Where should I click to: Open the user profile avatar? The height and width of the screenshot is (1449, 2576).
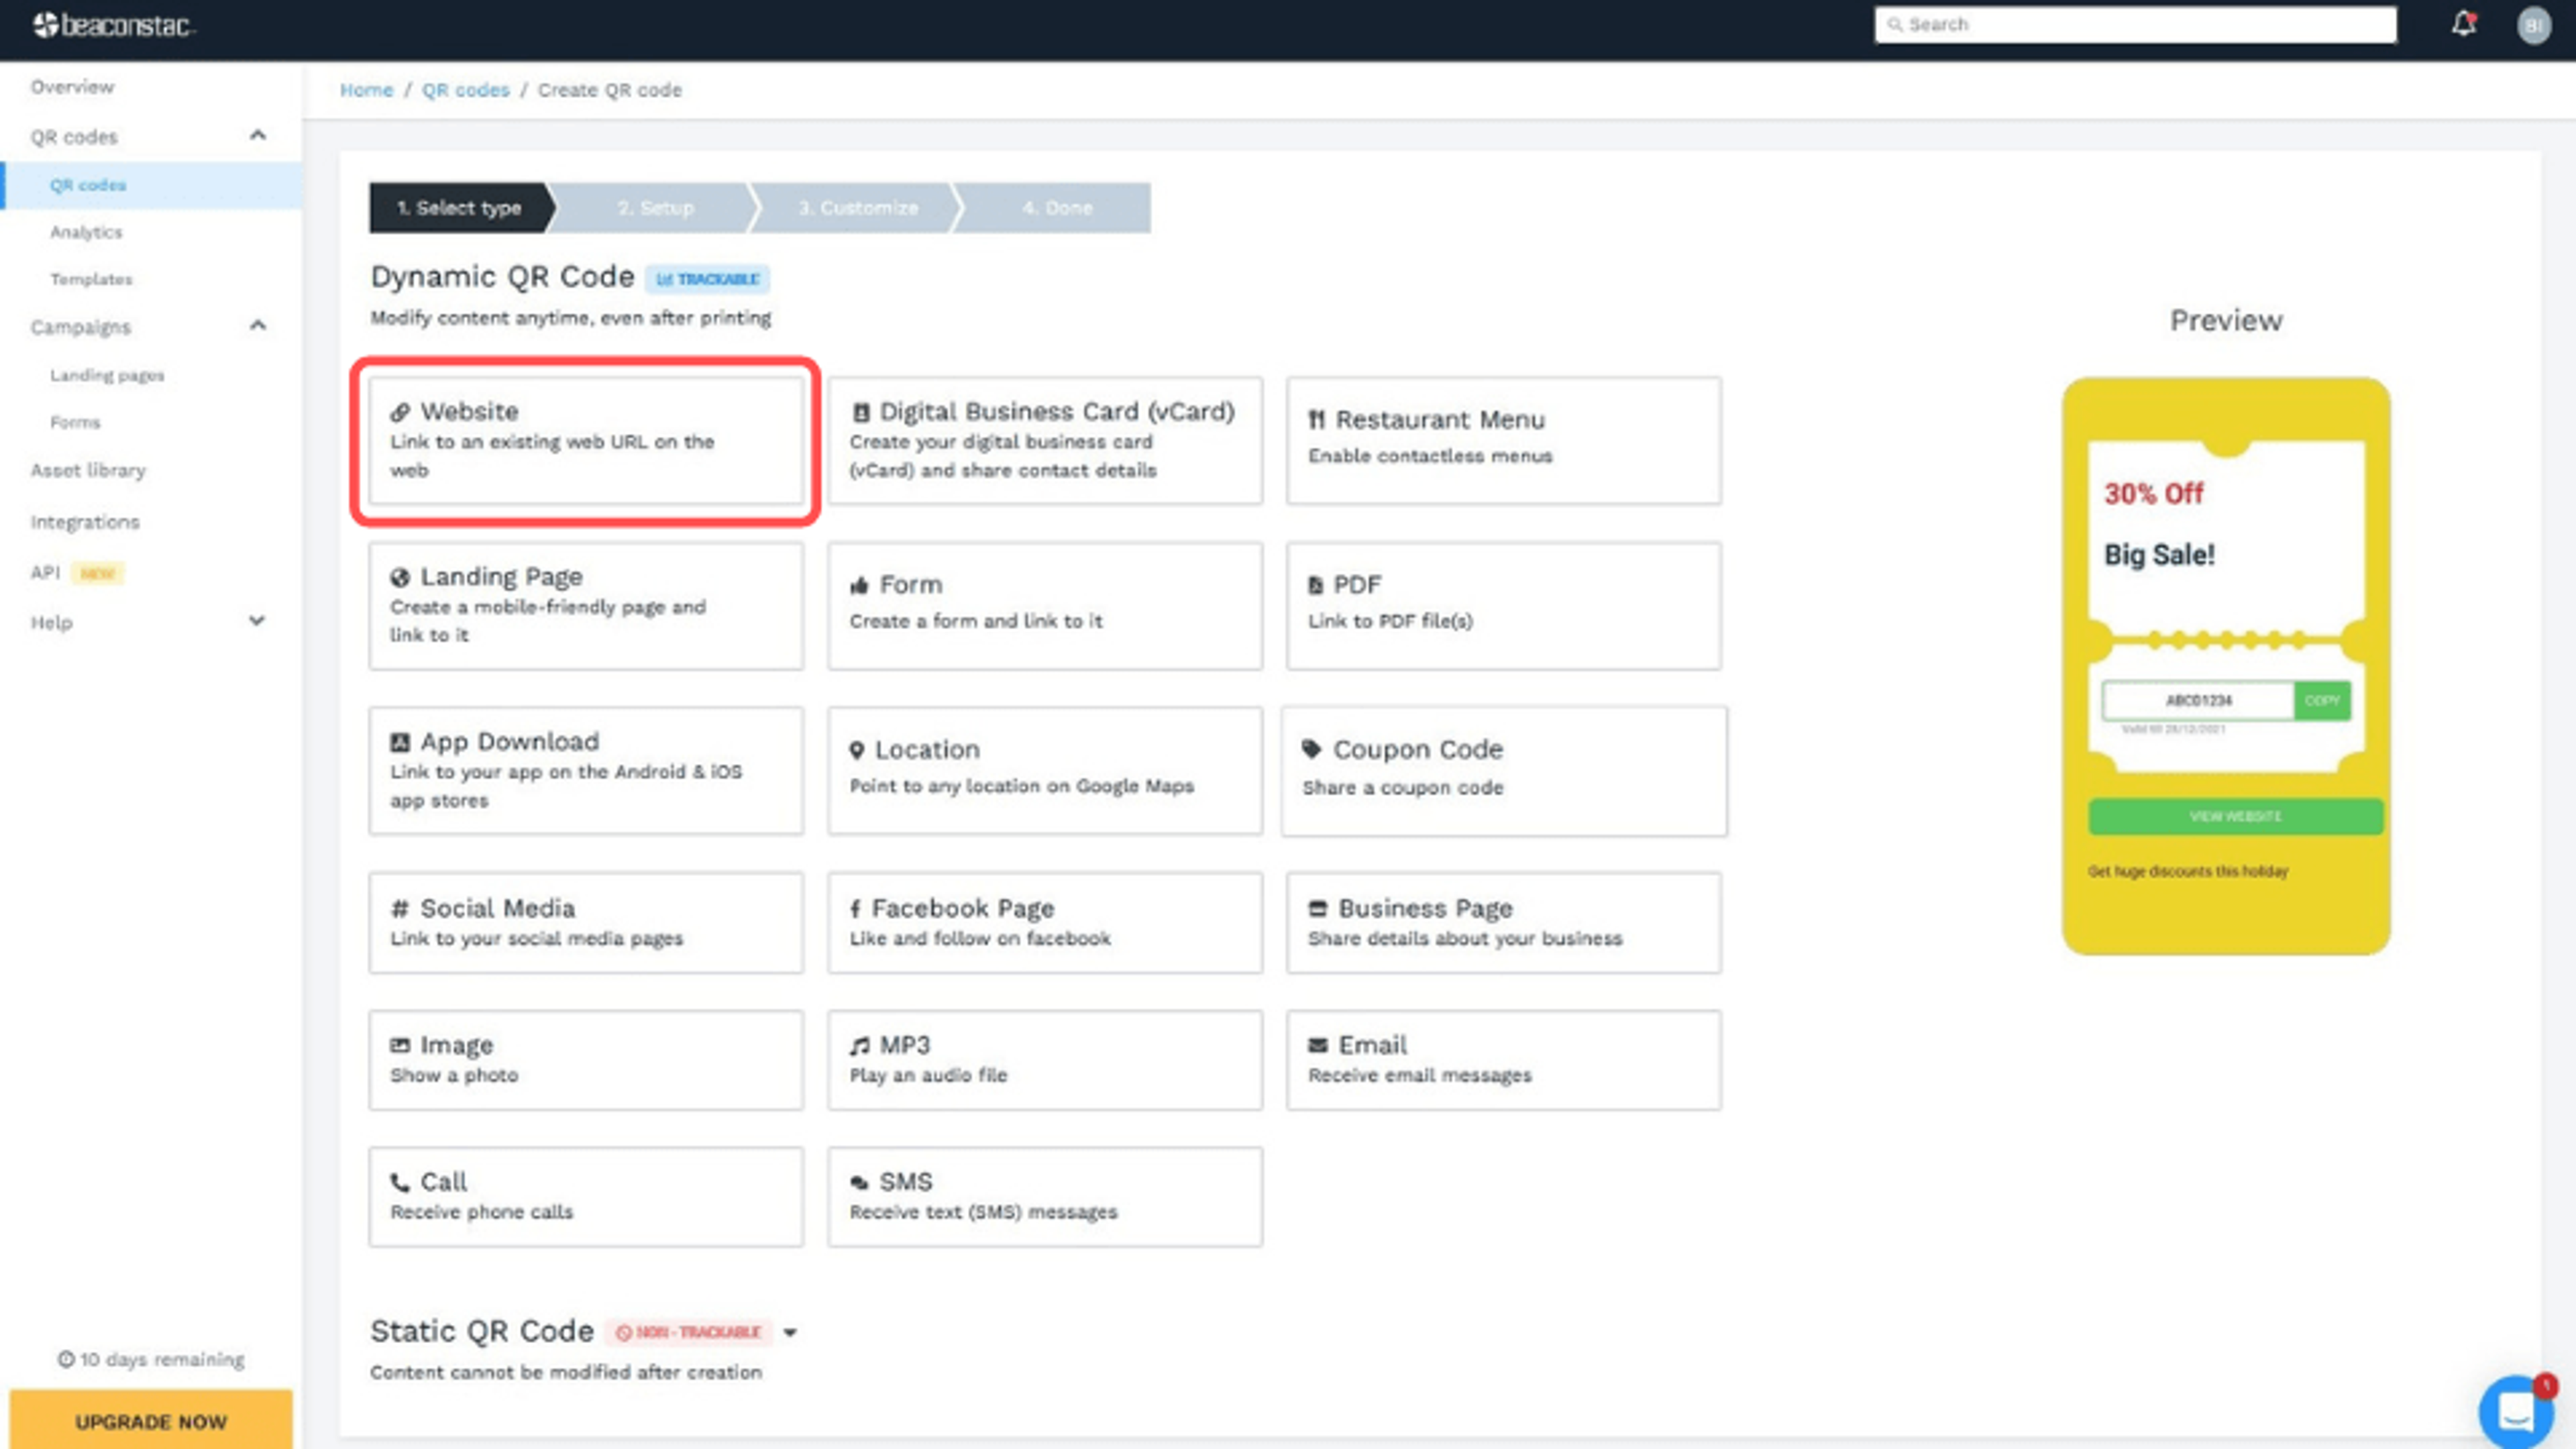pos(2533,25)
